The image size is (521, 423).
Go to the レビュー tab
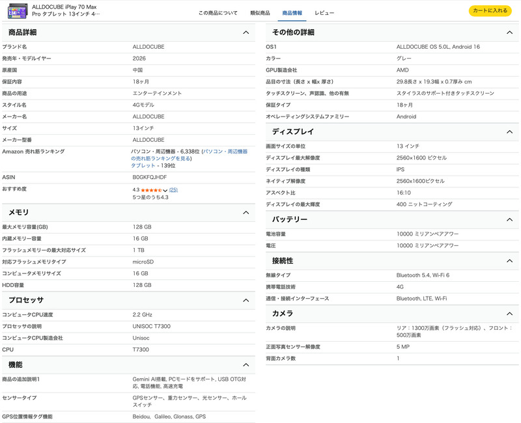[x=324, y=13]
